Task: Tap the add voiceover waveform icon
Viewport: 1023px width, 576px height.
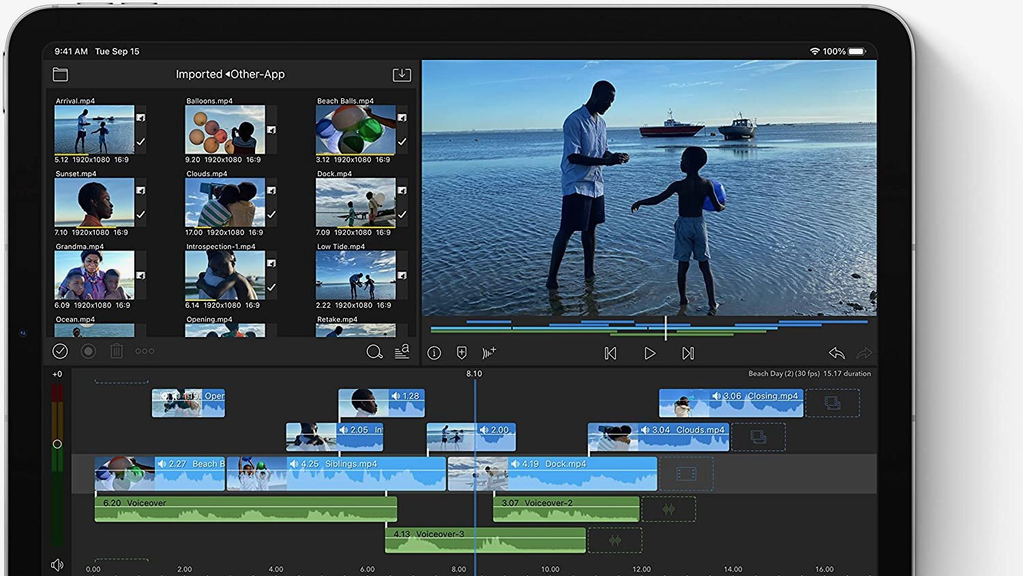Action: coord(489,353)
